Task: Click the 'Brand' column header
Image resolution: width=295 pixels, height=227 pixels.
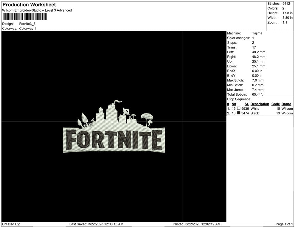Action: (286, 104)
